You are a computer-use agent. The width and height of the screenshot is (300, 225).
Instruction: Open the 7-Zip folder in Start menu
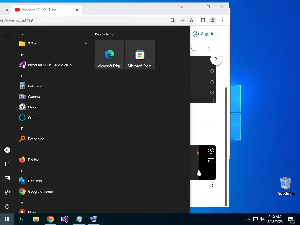[x=53, y=44]
